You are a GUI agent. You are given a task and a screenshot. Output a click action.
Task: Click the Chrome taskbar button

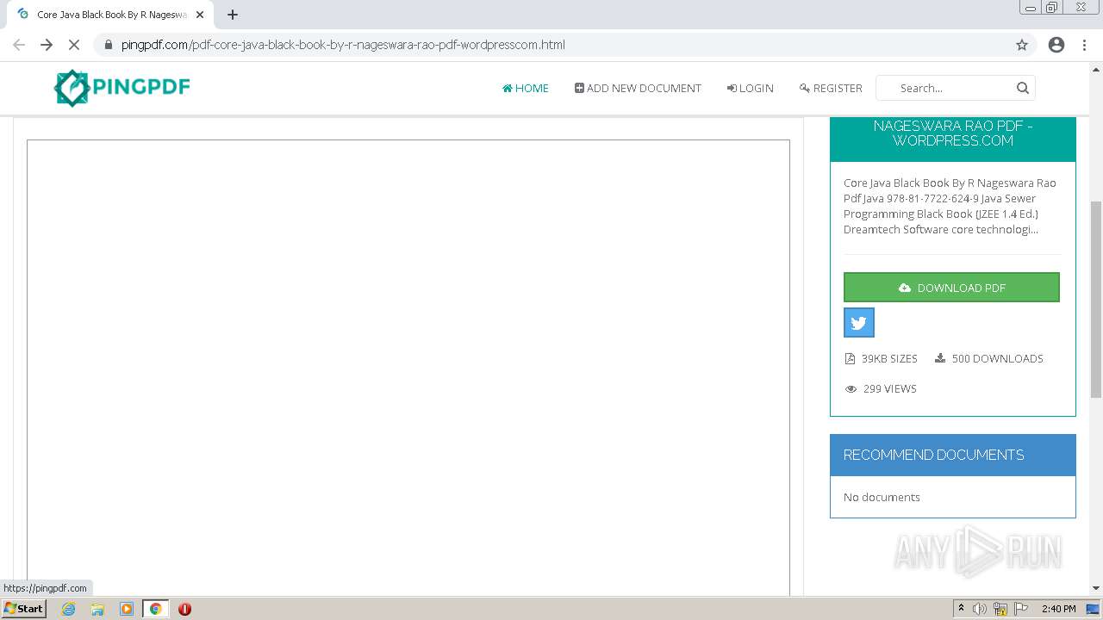(155, 609)
